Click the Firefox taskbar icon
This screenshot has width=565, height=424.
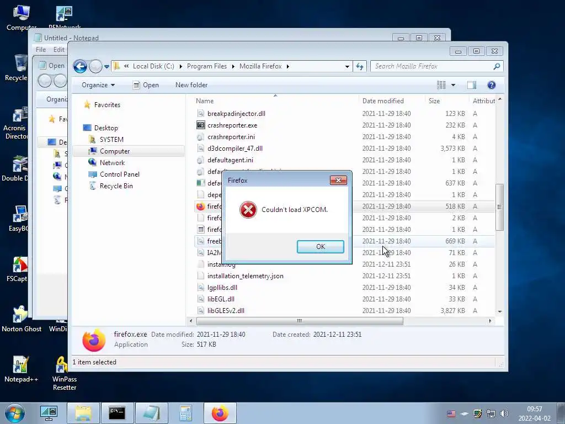tap(220, 413)
